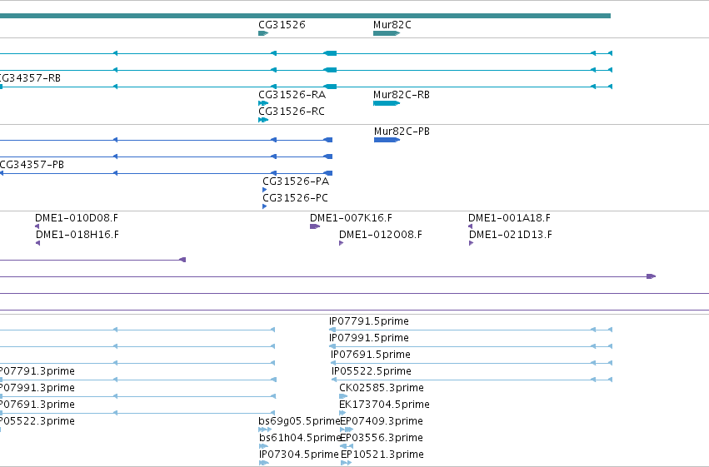Select the DME1-001A18.F feature marker
The width and height of the screenshot is (709, 467).
click(x=470, y=226)
